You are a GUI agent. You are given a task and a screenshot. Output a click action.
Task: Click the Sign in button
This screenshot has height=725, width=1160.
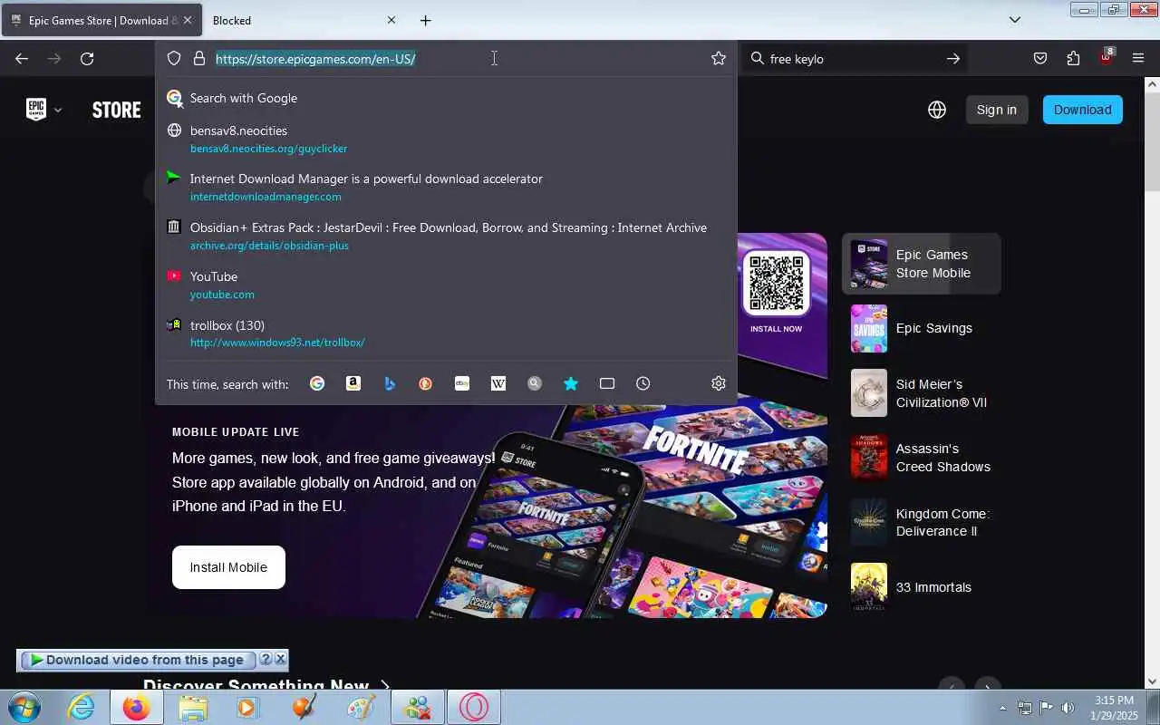(x=997, y=110)
